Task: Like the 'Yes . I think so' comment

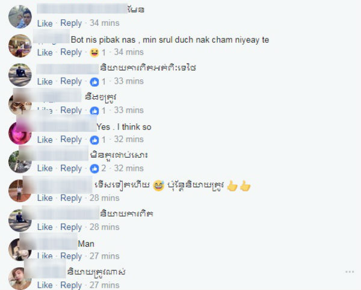Action: coord(45,140)
